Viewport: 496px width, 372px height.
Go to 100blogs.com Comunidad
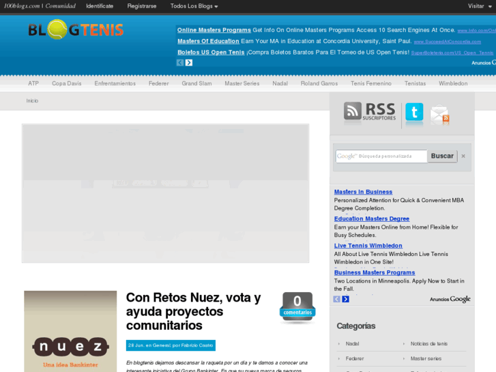[40, 6]
